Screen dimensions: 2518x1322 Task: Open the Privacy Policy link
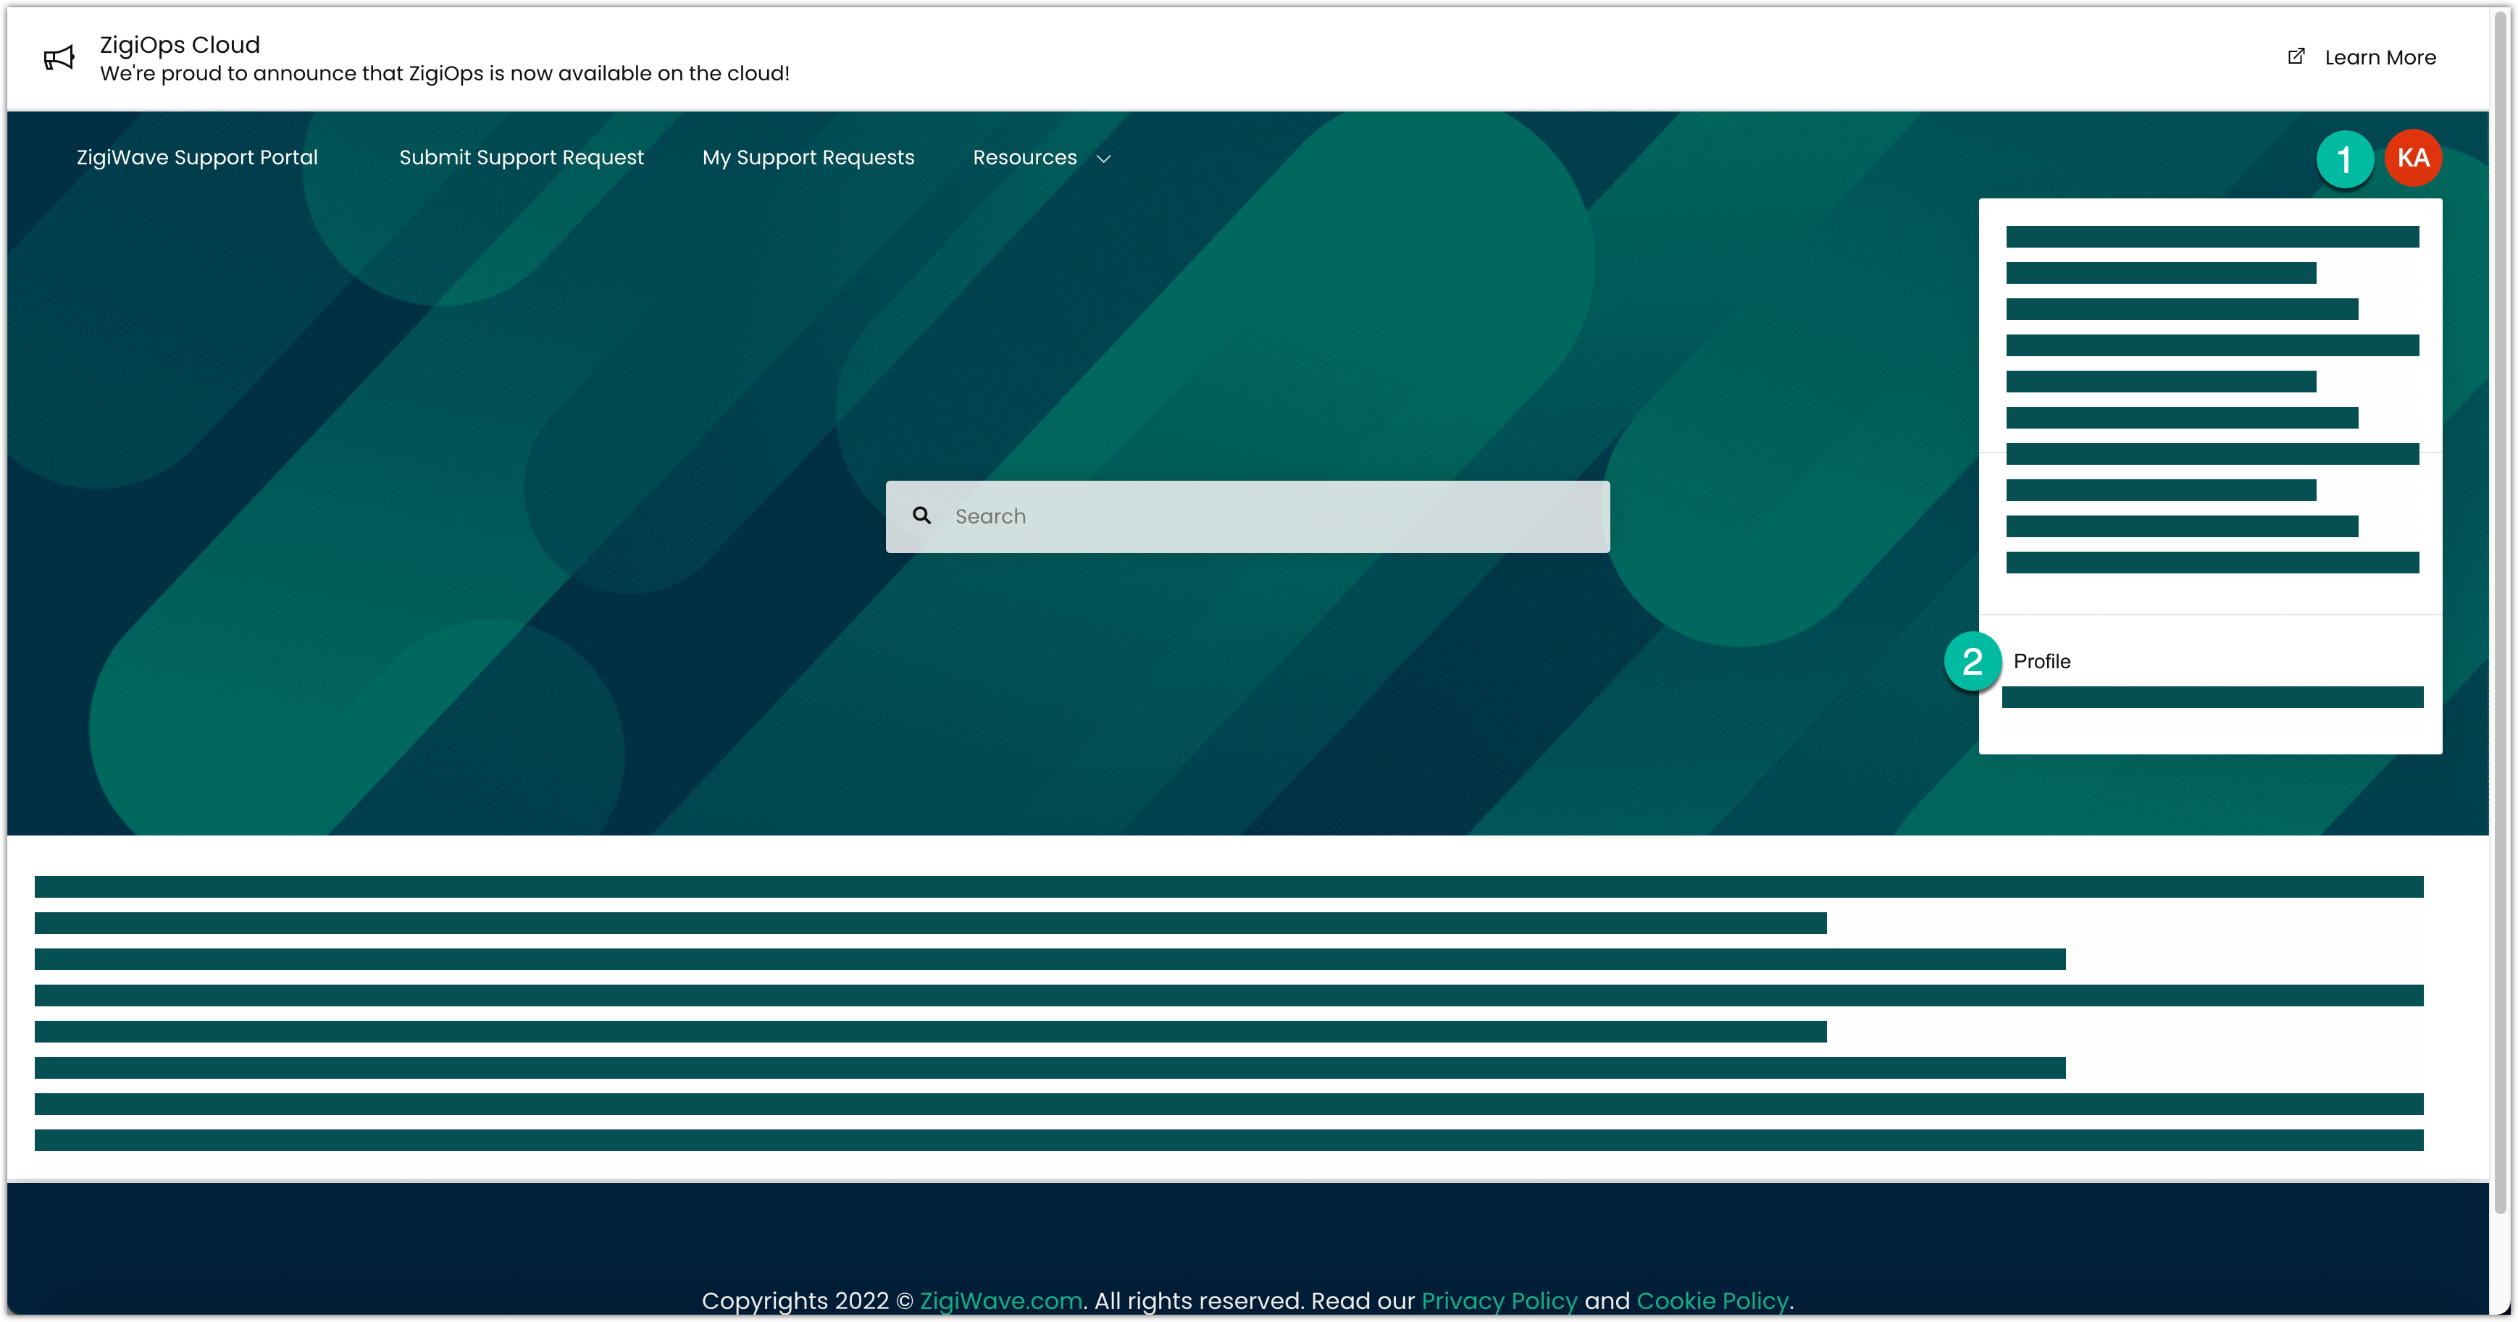1499,1300
